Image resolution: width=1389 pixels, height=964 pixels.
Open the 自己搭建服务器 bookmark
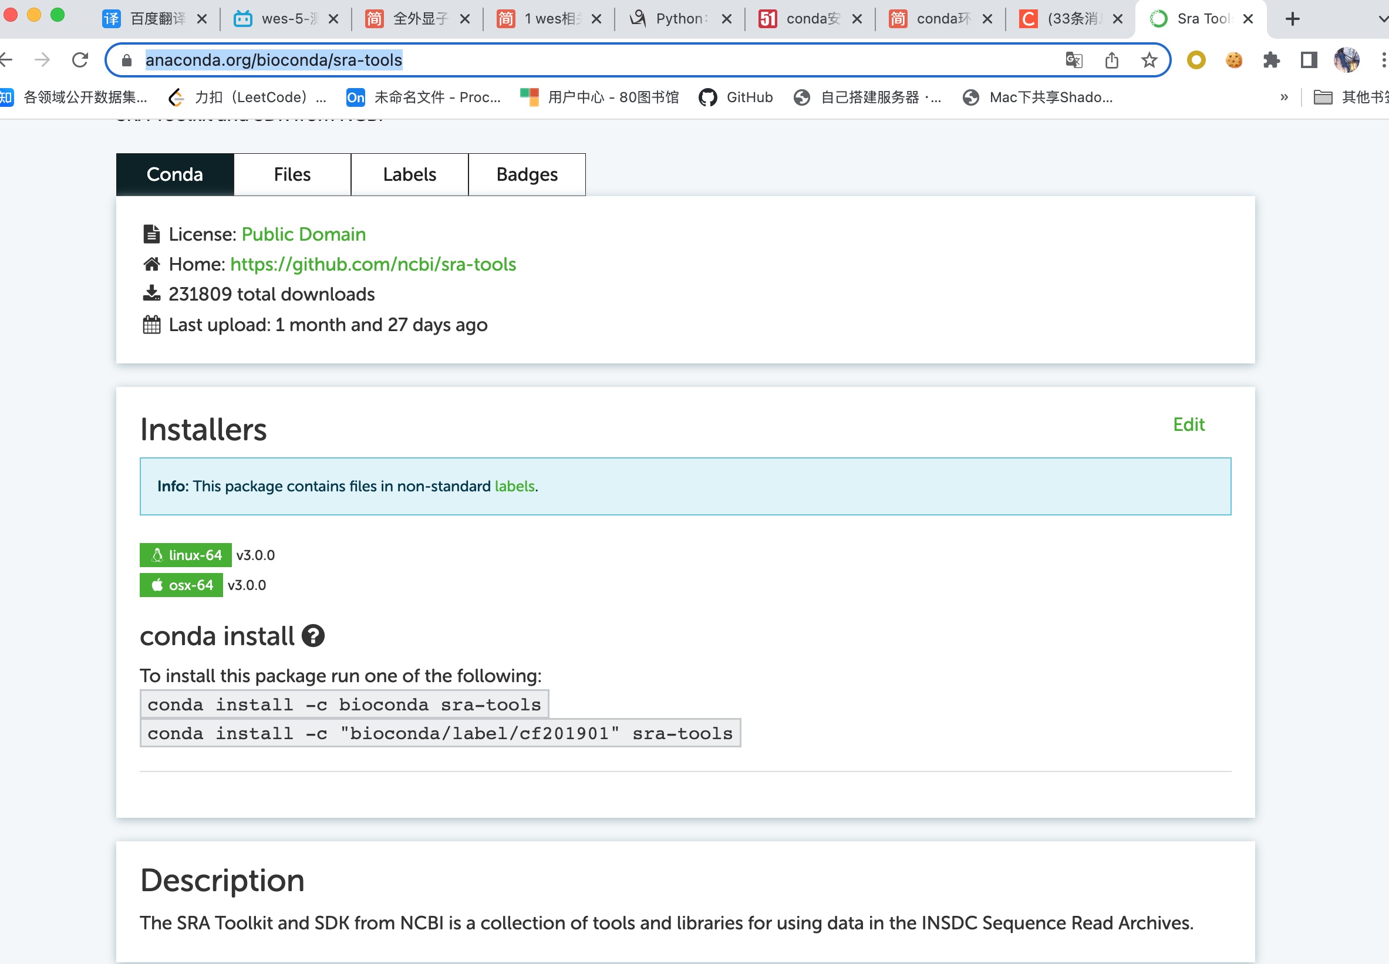[x=867, y=97]
